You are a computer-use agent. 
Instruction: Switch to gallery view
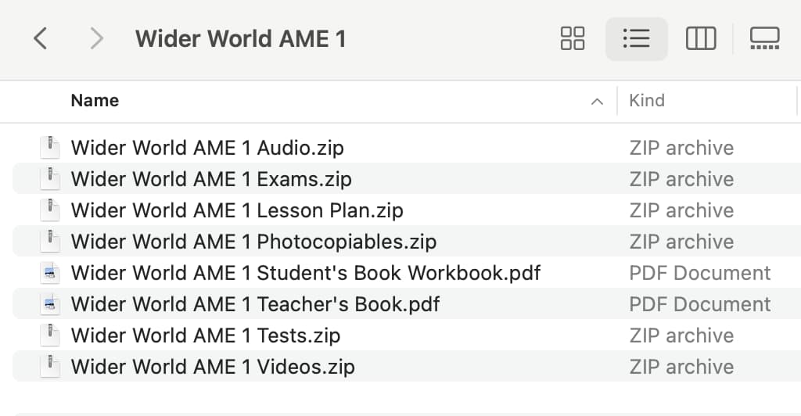[x=765, y=38]
